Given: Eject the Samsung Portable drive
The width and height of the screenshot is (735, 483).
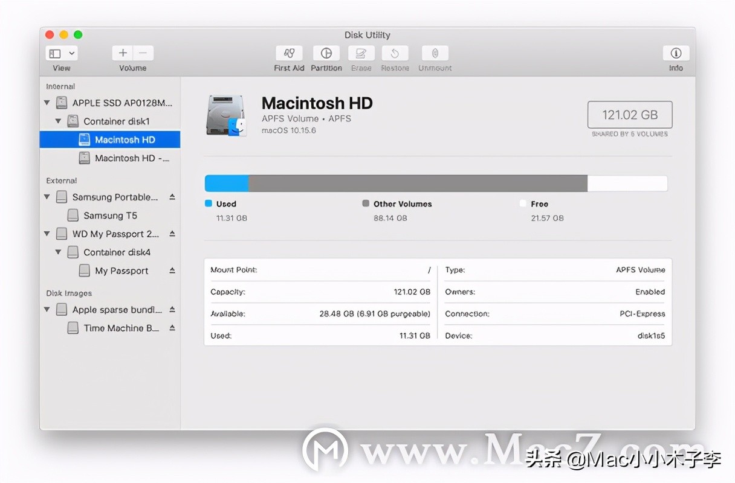Looking at the screenshot, I should pyautogui.click(x=171, y=196).
